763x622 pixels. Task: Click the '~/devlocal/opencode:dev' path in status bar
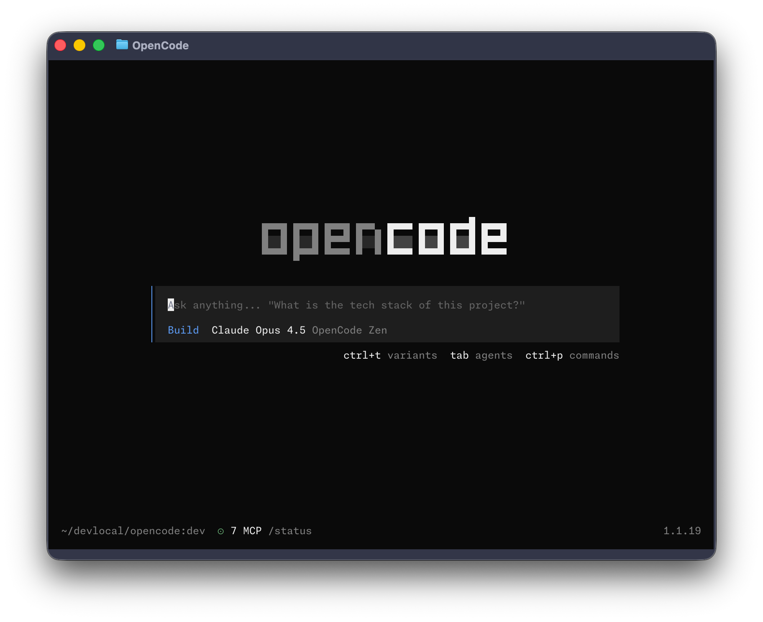pos(133,530)
